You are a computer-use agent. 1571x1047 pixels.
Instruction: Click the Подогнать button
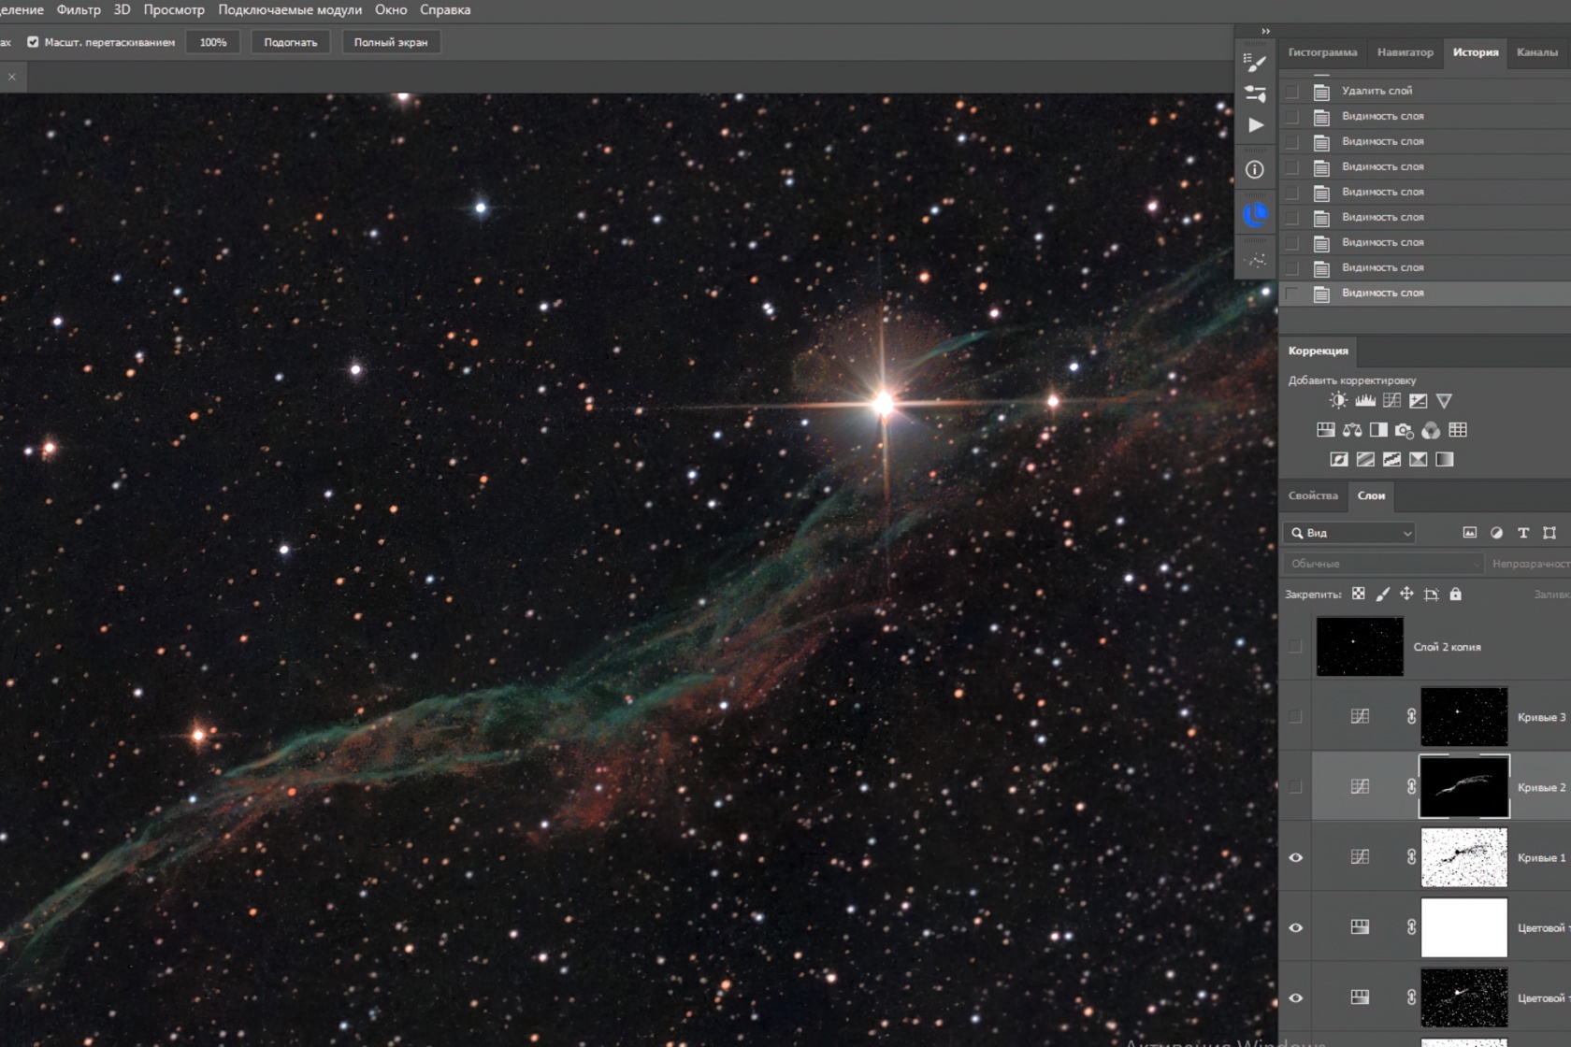pyautogui.click(x=291, y=42)
